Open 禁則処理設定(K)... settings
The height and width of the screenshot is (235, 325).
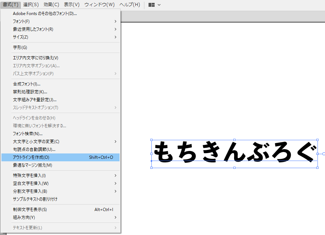60,92
